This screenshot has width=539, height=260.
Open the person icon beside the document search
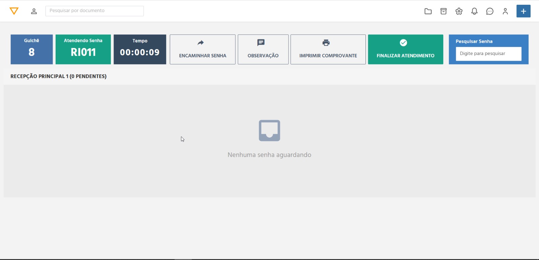point(34,11)
